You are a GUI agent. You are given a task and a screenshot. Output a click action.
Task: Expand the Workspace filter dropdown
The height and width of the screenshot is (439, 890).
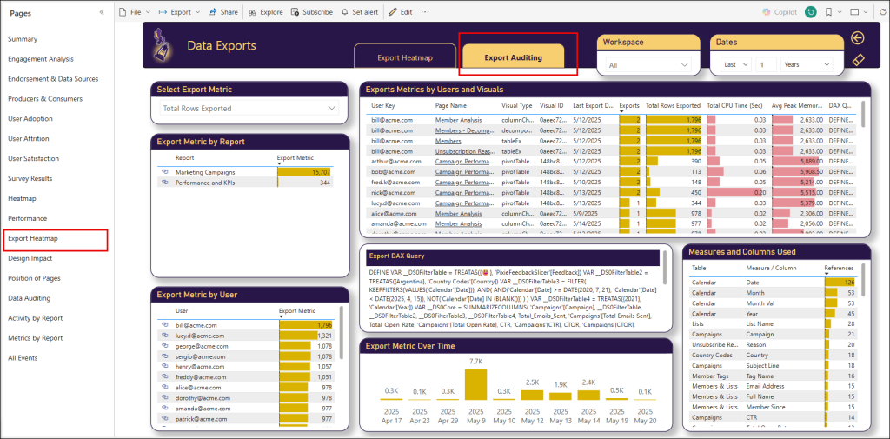(x=648, y=65)
